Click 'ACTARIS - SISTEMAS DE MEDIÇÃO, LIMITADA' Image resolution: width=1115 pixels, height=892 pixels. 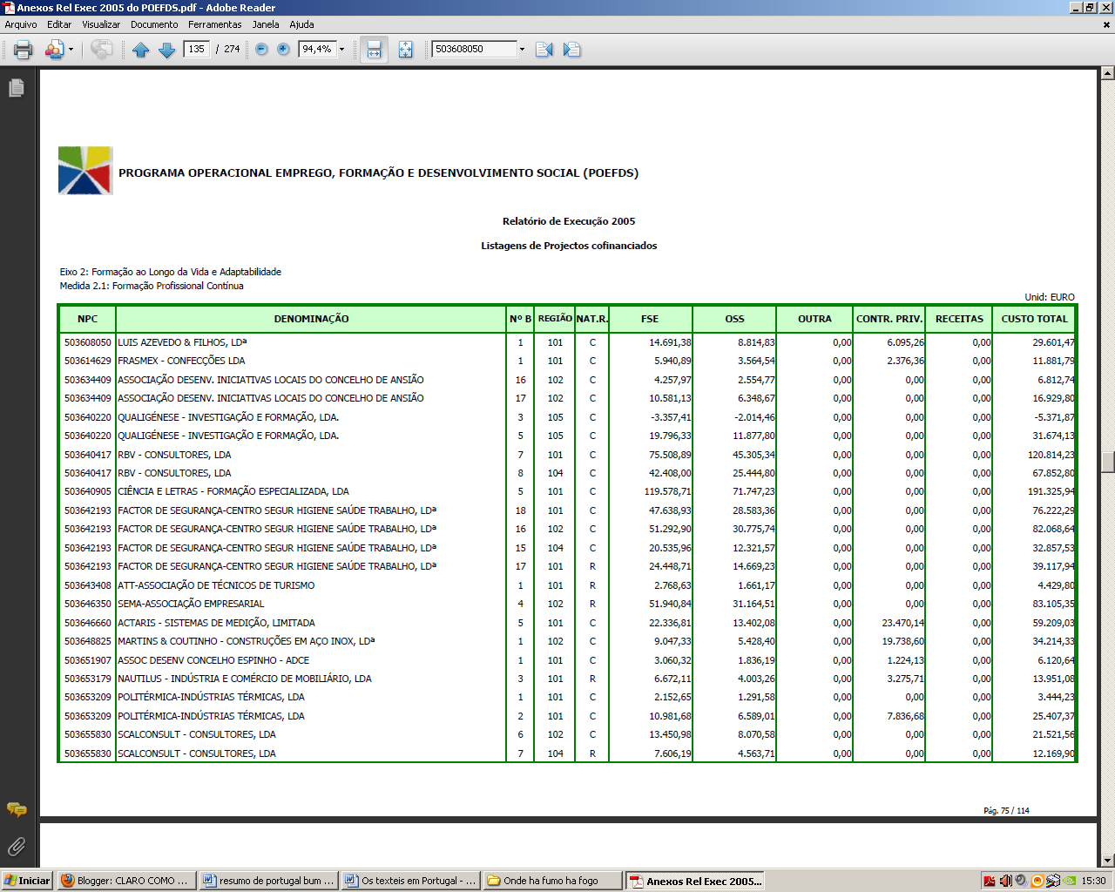(x=216, y=623)
